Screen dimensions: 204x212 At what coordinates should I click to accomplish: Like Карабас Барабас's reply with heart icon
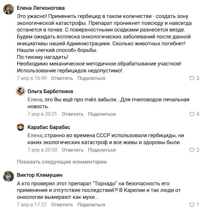(192, 150)
